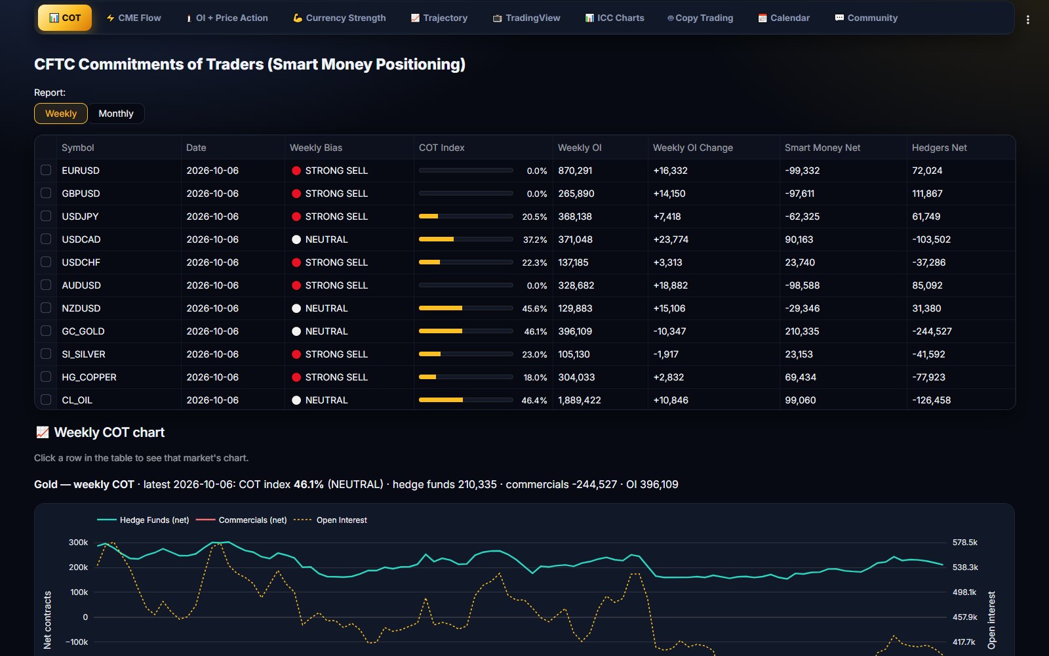The image size is (1049, 656).
Task: Select the USDJPY row checkbox
Action: point(46,216)
